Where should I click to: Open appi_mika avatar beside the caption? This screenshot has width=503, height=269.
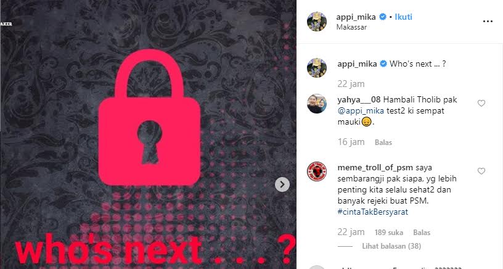pos(317,68)
